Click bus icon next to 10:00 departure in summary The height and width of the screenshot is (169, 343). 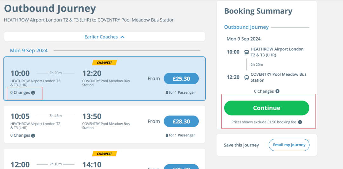246,52
